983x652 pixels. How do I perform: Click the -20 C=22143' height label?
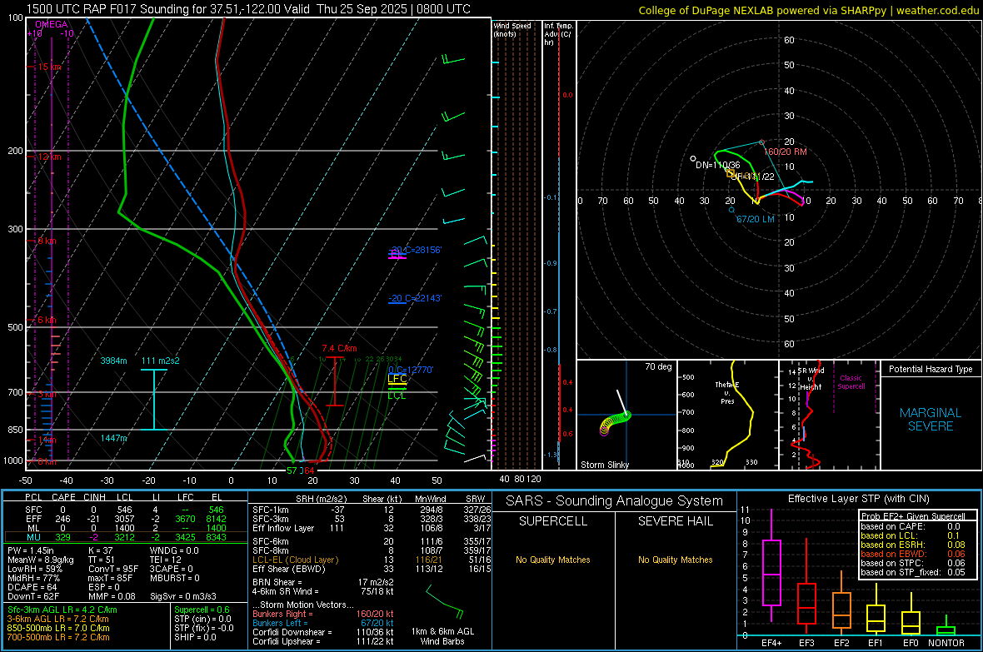click(x=415, y=298)
